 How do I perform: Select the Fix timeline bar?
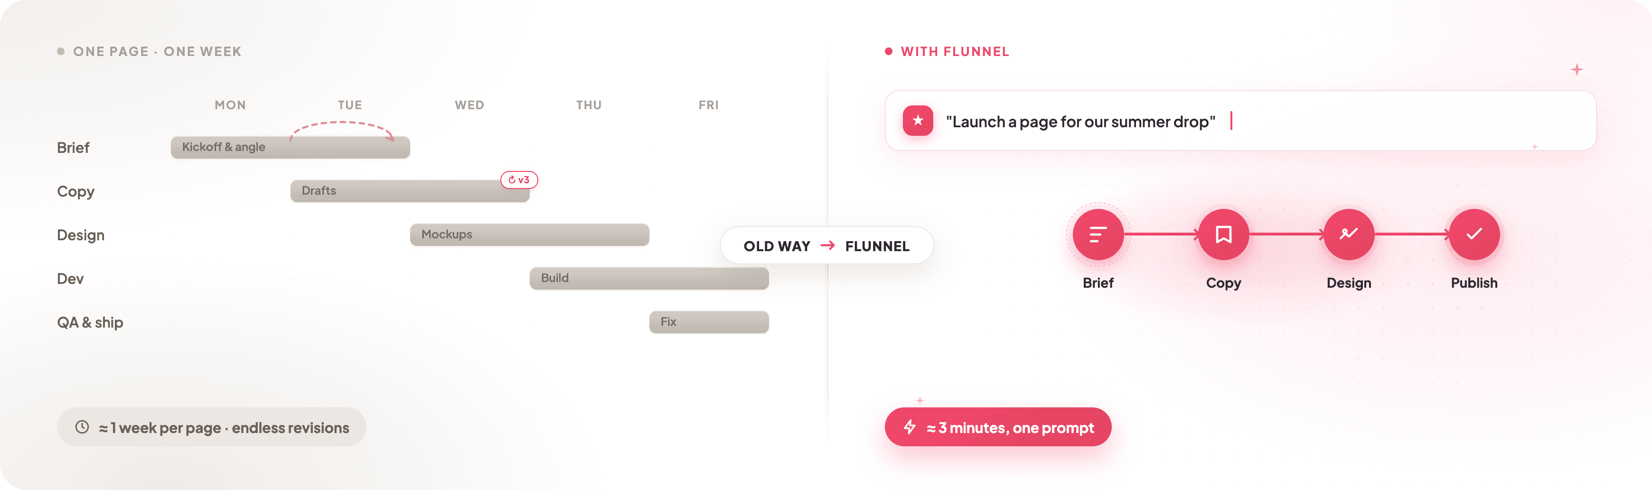pyautogui.click(x=709, y=322)
